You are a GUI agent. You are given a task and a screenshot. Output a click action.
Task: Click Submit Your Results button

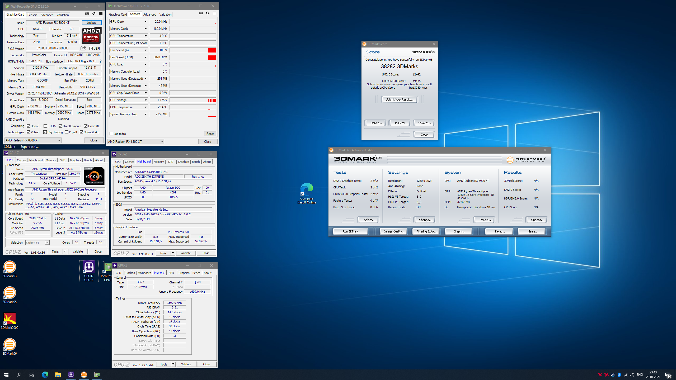coord(400,99)
